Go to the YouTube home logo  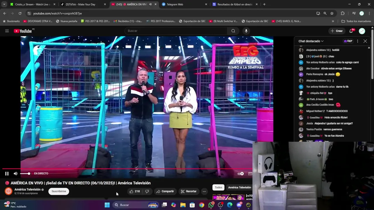pyautogui.click(x=23, y=31)
